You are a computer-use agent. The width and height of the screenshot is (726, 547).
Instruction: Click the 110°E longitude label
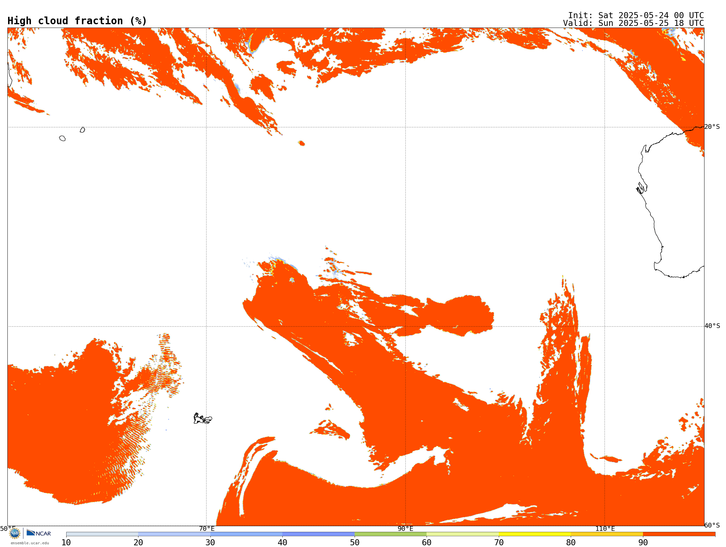click(605, 528)
